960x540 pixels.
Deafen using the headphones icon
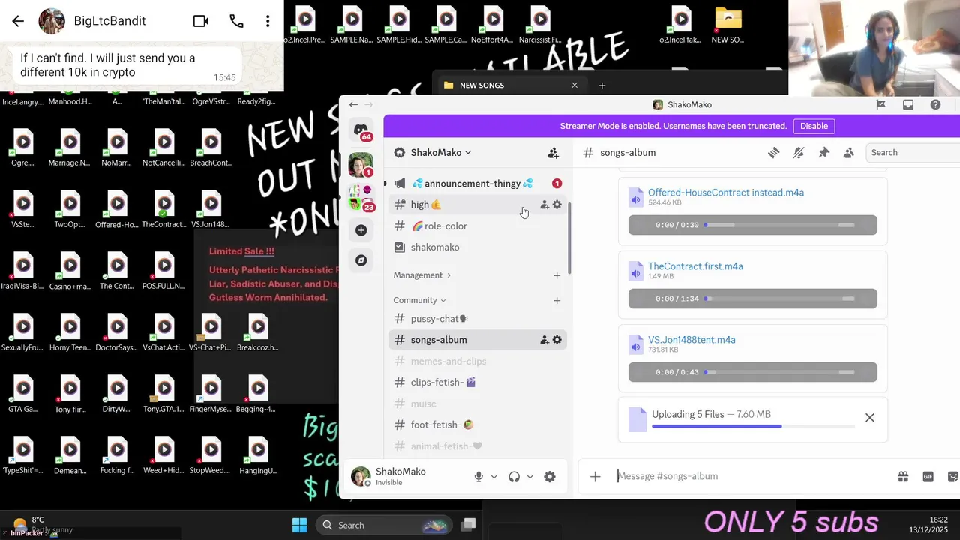[x=514, y=477]
